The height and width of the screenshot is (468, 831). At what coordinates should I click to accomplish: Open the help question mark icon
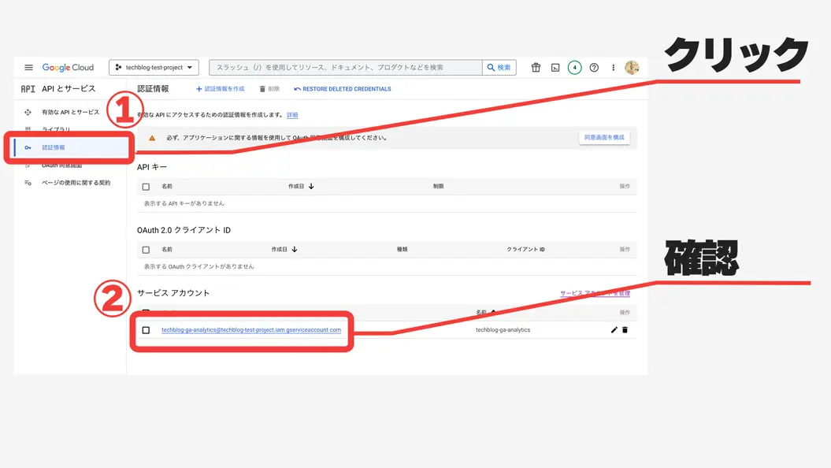pos(594,67)
